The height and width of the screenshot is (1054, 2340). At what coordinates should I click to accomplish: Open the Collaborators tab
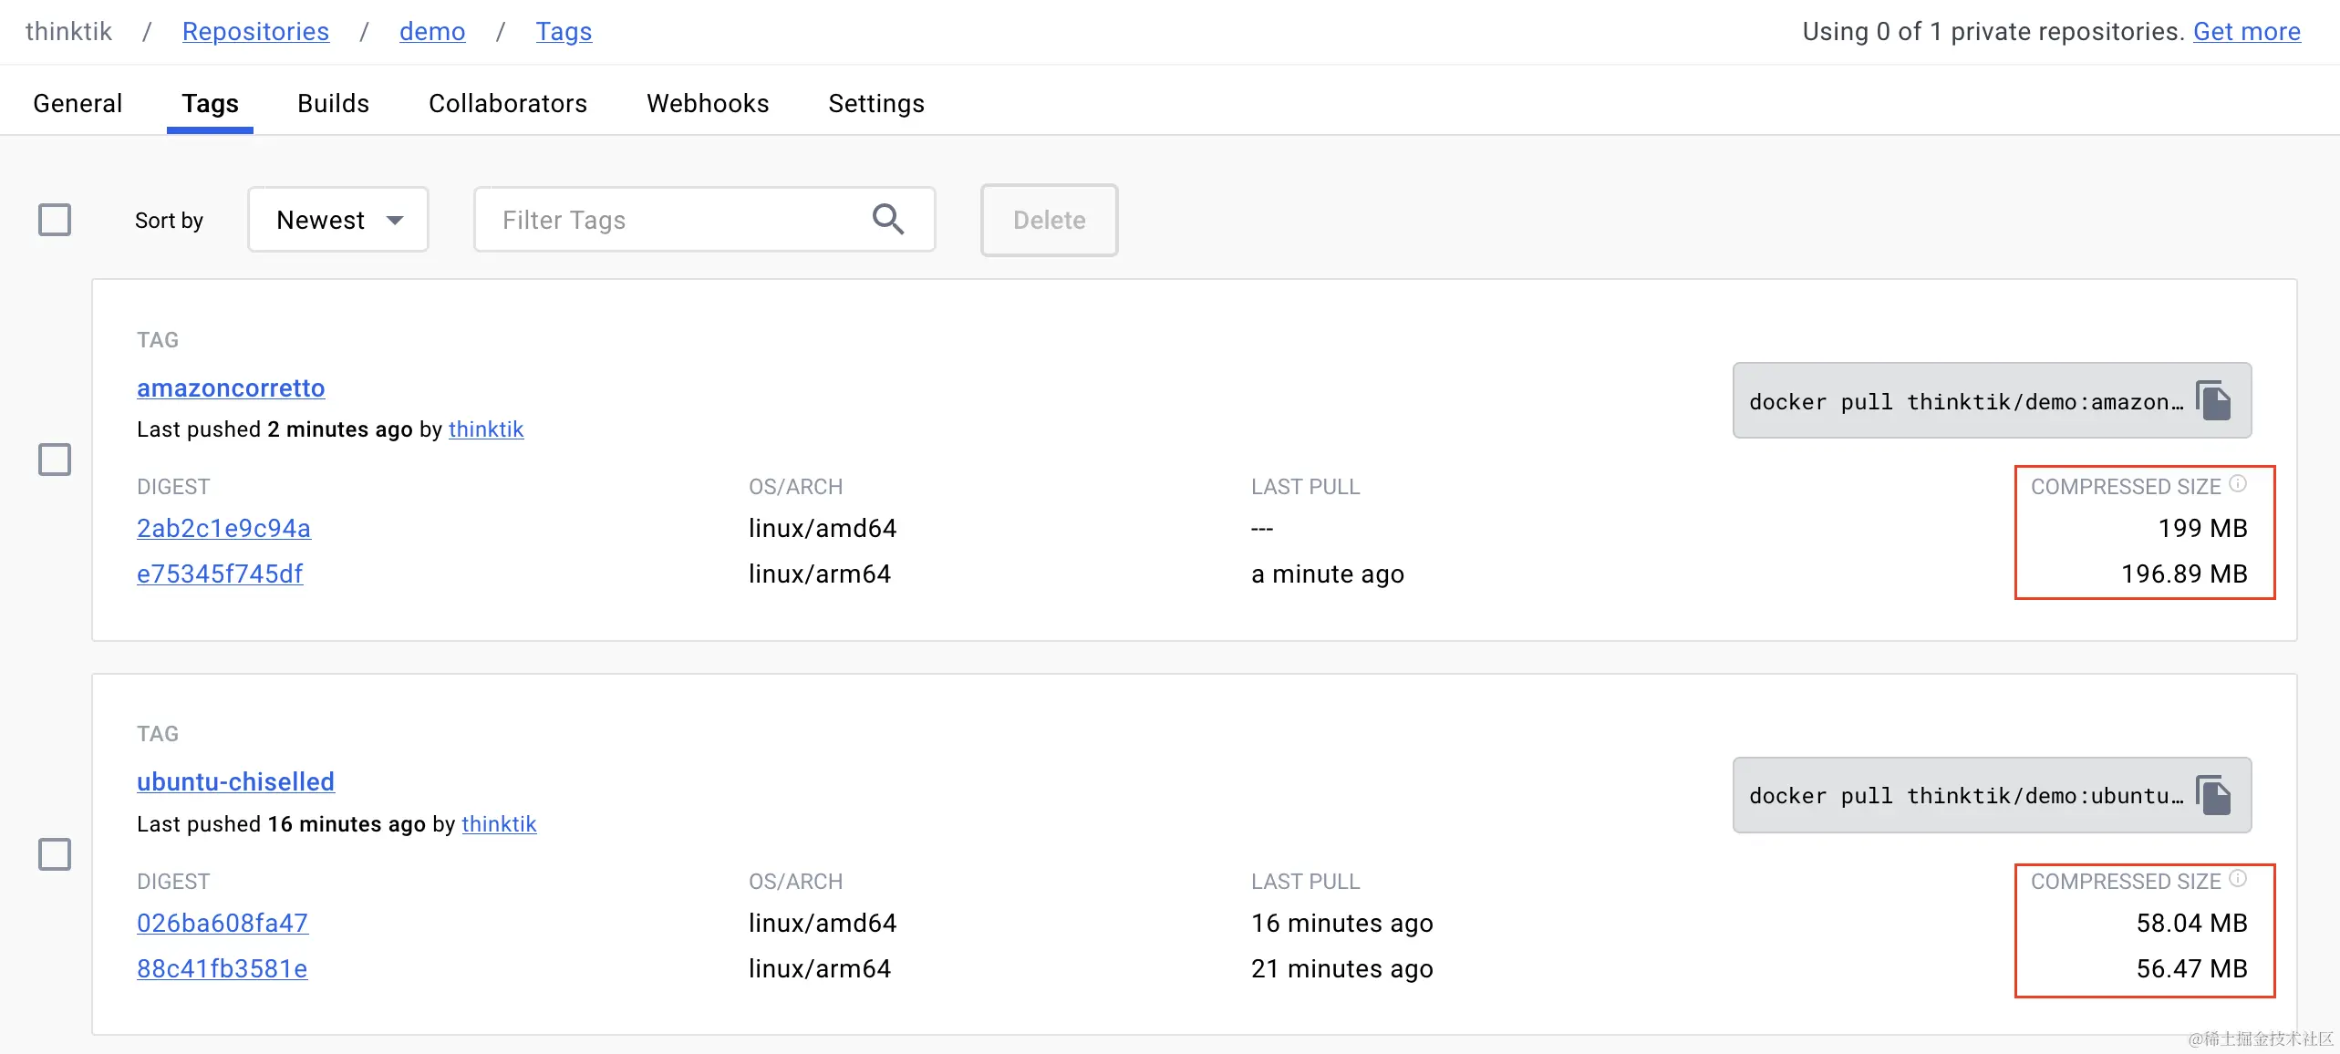coord(508,104)
